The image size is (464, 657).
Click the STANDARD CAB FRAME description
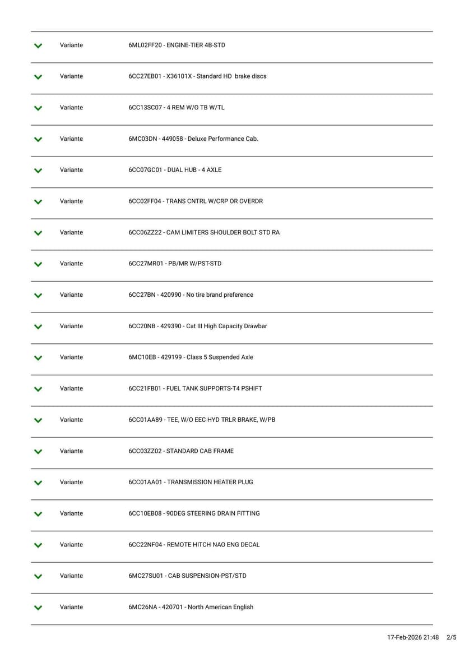point(181,451)
